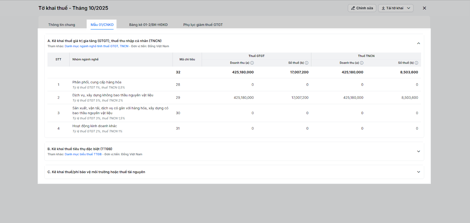Expand section C thuế bảo vệ môi trường
Image resolution: width=470 pixels, height=223 pixels.
[419, 172]
